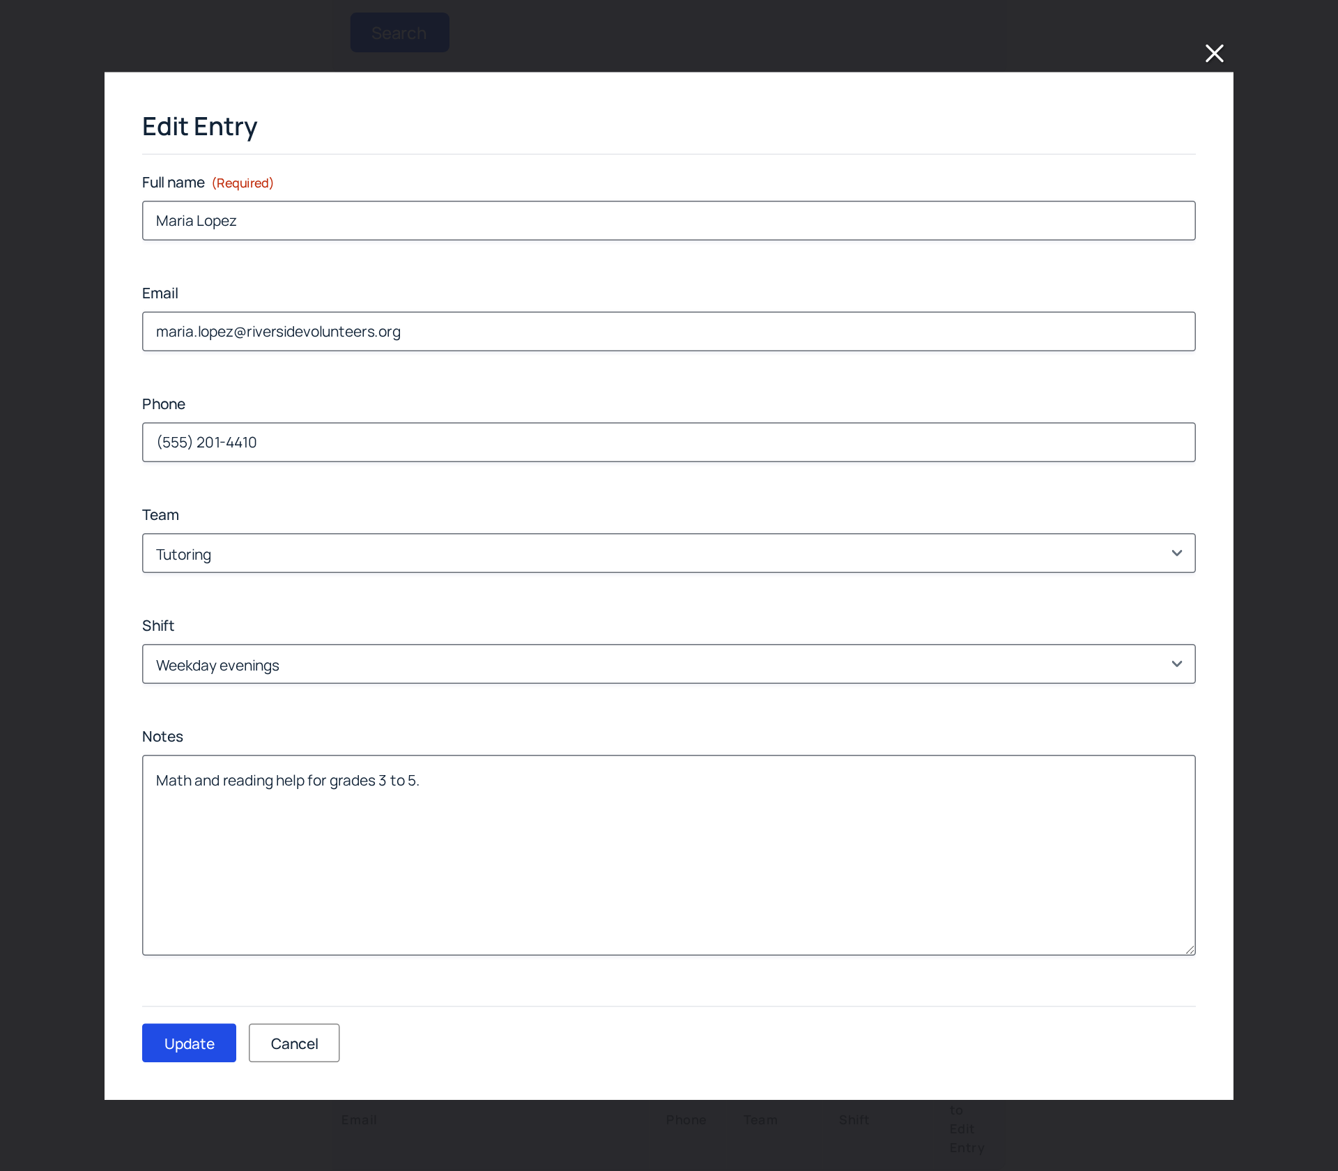Click inside the Notes text area

668,855
